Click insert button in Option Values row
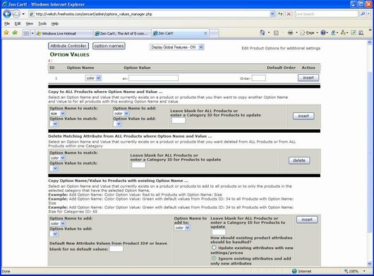This screenshot has height=276, width=374. (308, 78)
